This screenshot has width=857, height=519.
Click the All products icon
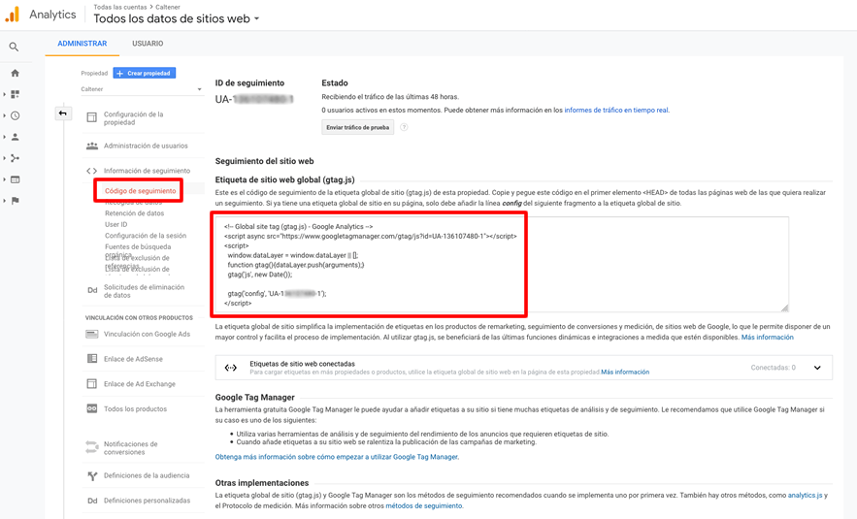pos(92,408)
